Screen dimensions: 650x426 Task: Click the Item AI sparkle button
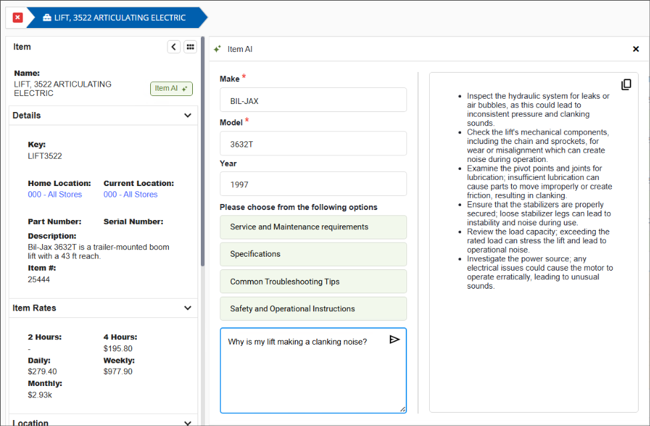click(172, 89)
